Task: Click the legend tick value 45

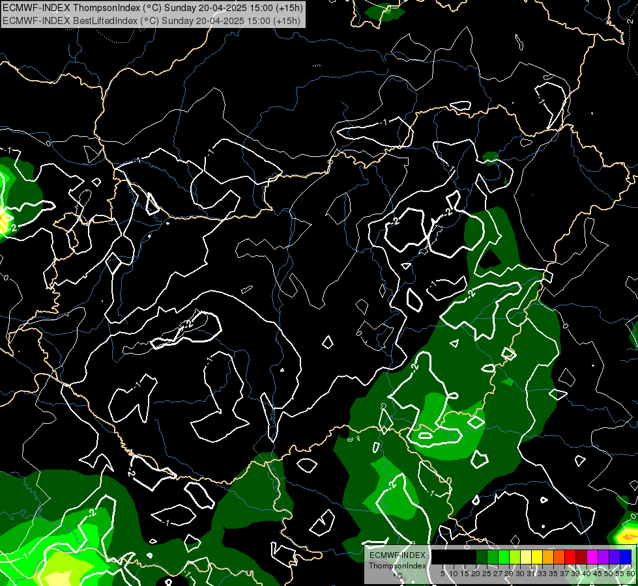Action: pyautogui.click(x=598, y=574)
